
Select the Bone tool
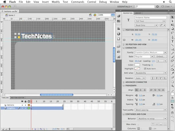(x=172, y=65)
